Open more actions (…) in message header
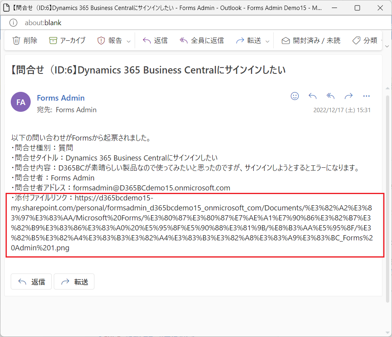 [366, 96]
